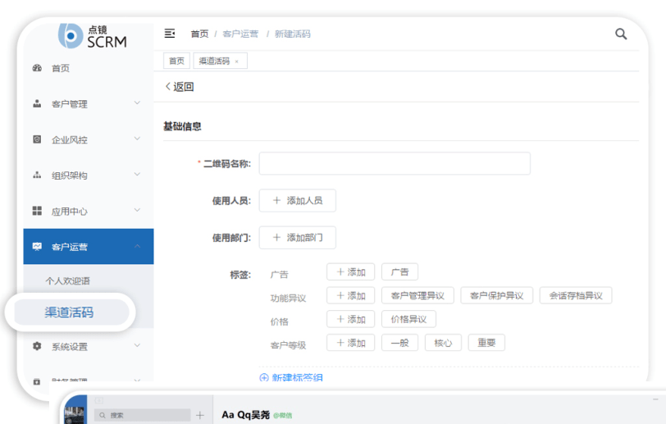
Task: Toggle the 价格异议 tag chip
Action: [x=408, y=319]
